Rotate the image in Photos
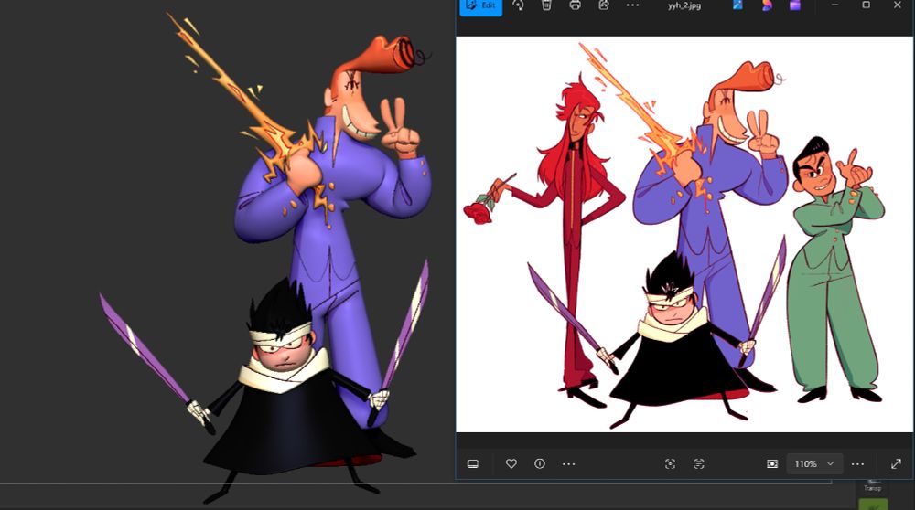 pyautogui.click(x=518, y=5)
